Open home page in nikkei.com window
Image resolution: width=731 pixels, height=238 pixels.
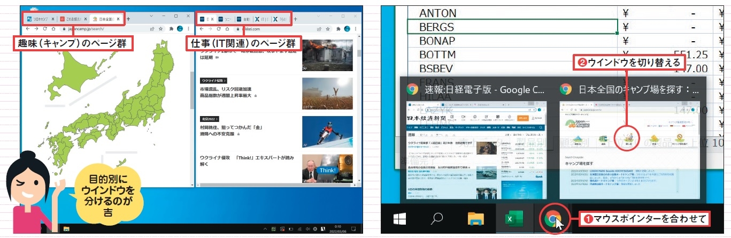[227, 29]
